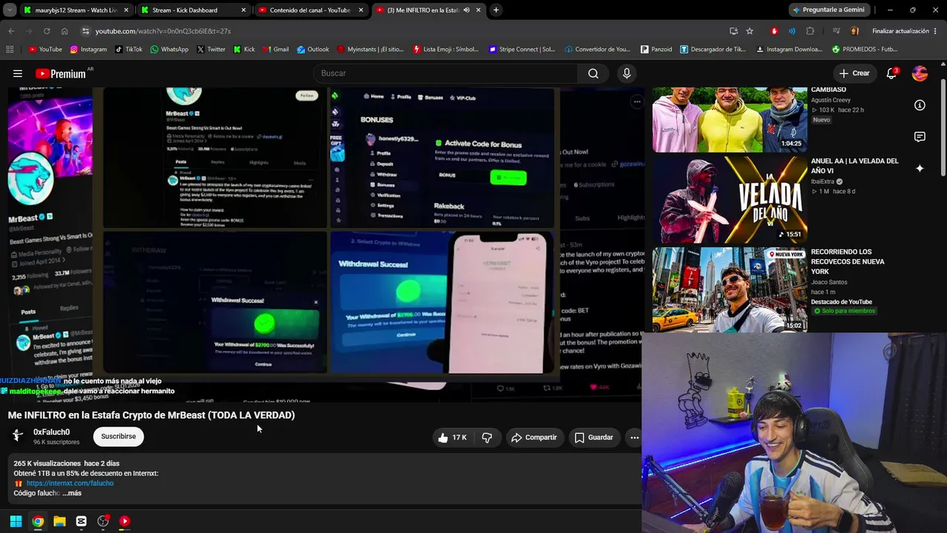Screen dimensions: 947x533
Task: Open File Explorer from taskbar
Action: 59,521
